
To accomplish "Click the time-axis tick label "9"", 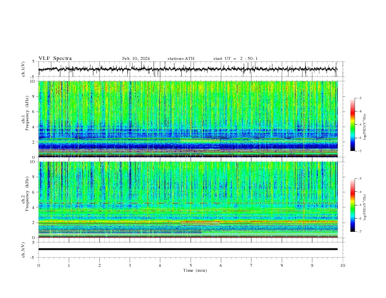I will click(312, 265).
